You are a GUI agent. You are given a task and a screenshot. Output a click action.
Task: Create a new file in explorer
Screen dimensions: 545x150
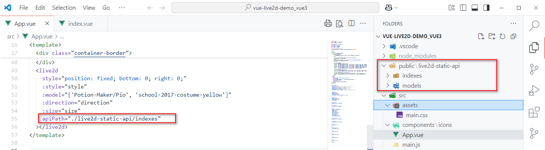(x=481, y=36)
